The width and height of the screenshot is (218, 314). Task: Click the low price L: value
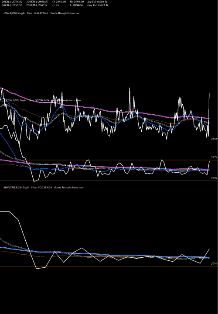76,5
